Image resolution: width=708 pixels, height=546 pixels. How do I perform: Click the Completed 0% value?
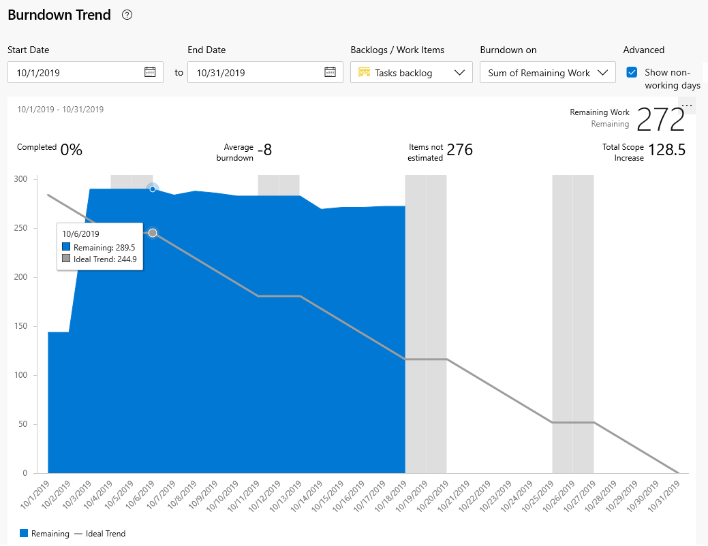[72, 150]
